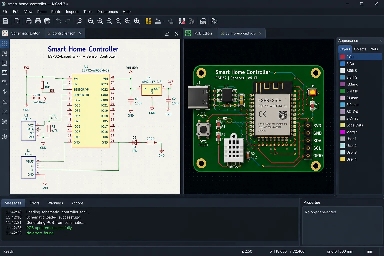Click the ESPRESSIF module on the PCB
The width and height of the screenshot is (384, 256).
coord(273,110)
